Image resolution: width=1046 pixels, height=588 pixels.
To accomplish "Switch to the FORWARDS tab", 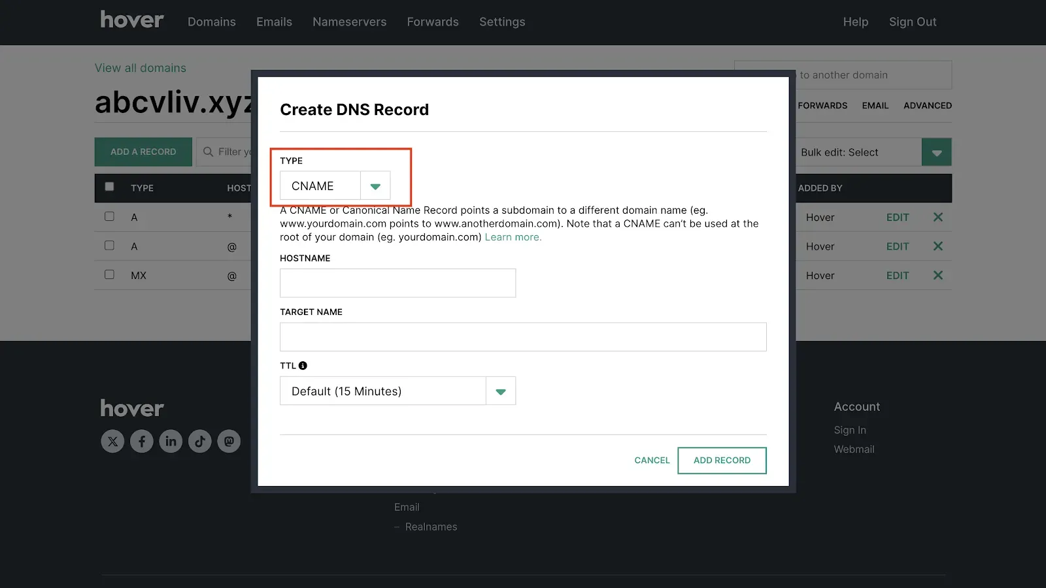I will pyautogui.click(x=822, y=105).
